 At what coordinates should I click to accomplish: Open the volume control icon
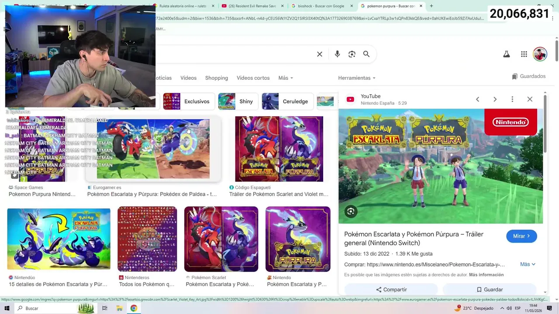tap(509, 308)
